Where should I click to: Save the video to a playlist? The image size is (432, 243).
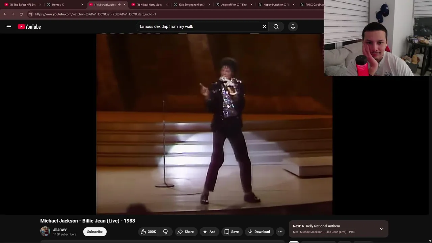(232, 232)
